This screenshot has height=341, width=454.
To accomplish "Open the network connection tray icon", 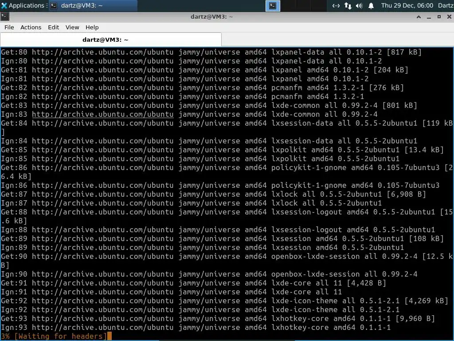I will click(x=336, y=6).
